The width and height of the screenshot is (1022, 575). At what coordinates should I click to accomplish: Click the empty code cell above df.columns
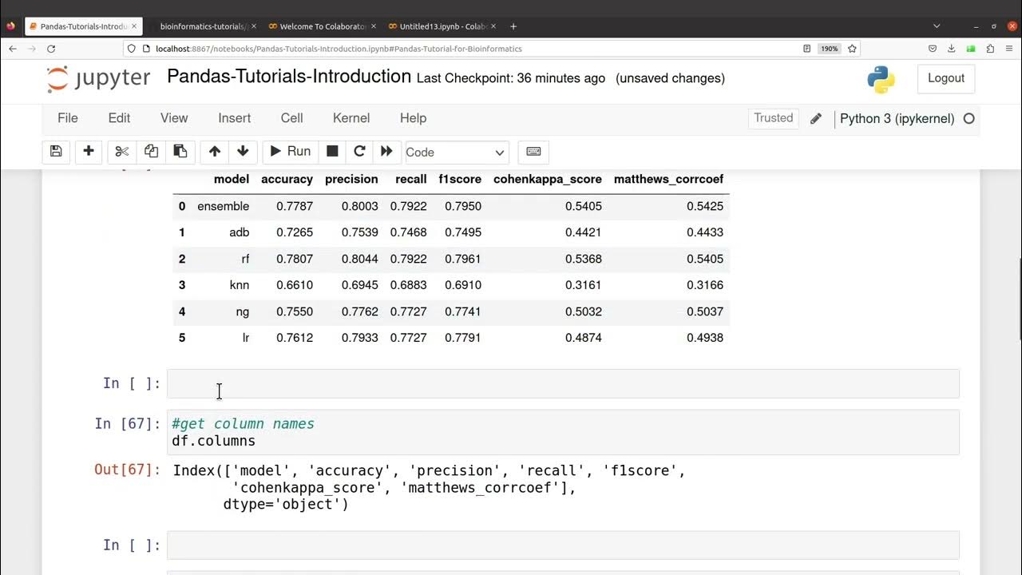click(563, 383)
